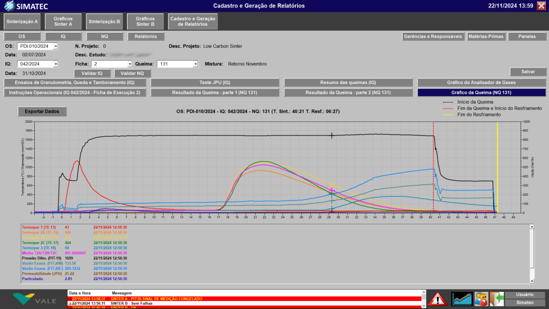Click the green arrow logout icon
The image size is (549, 309).
[497, 298]
